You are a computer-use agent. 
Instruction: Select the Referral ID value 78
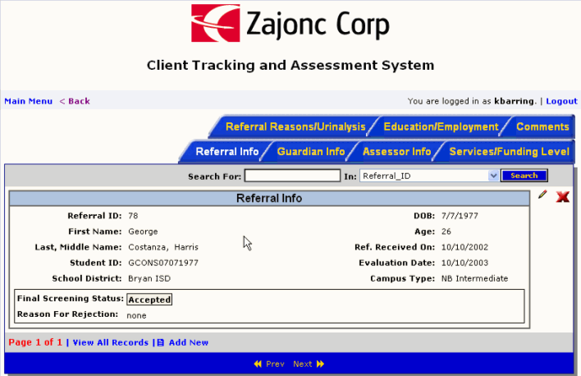[x=133, y=216]
